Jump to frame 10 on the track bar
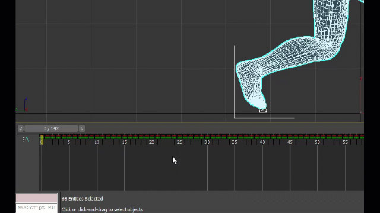380x213 pixels. [97, 142]
